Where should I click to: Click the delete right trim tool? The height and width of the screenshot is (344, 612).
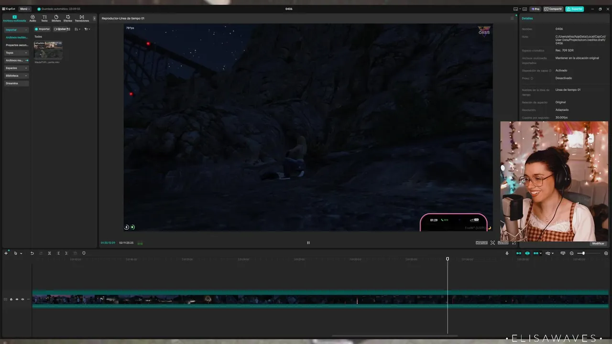point(66,253)
